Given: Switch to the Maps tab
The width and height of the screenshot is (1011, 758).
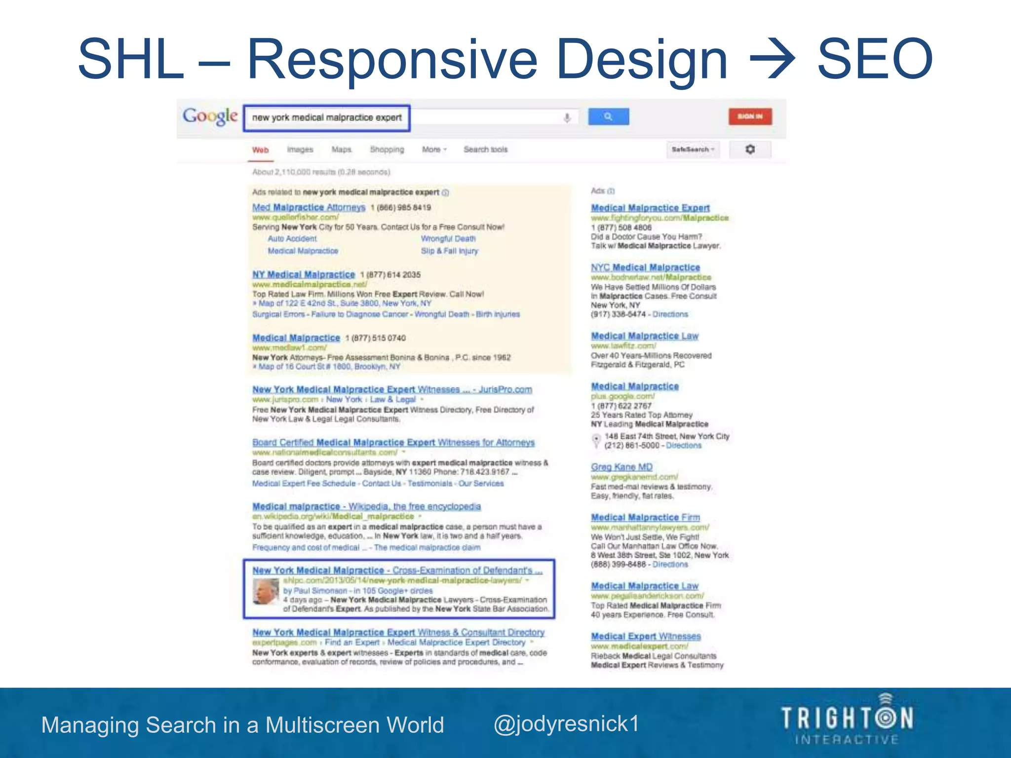Looking at the screenshot, I should point(341,150).
